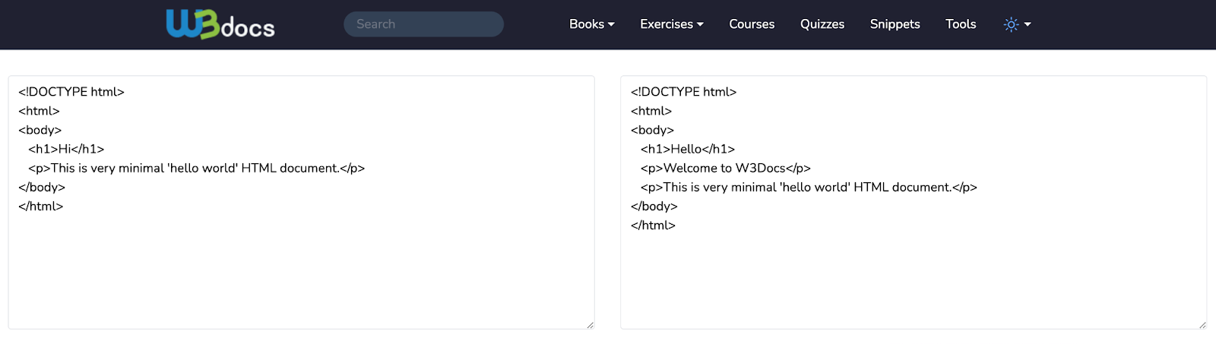Open the Books dropdown menu
1216x344 pixels.
[591, 24]
